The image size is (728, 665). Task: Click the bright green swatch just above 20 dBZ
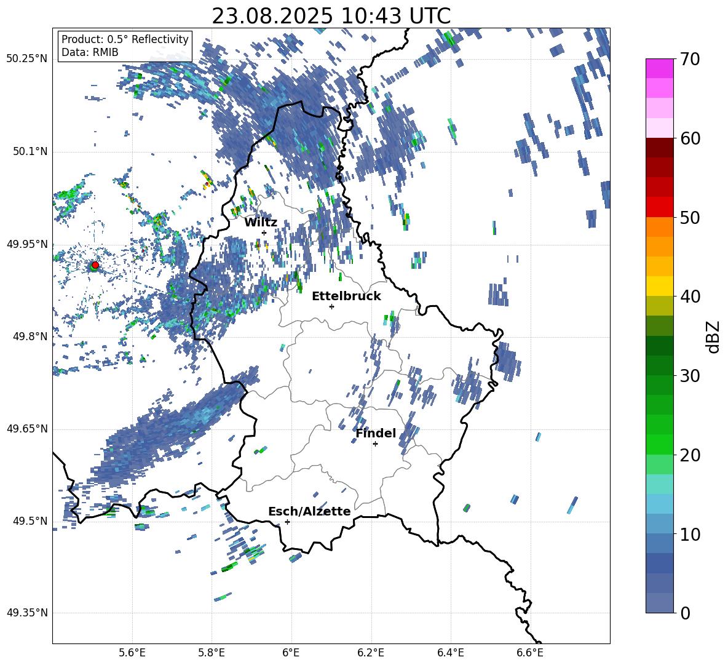click(659, 444)
